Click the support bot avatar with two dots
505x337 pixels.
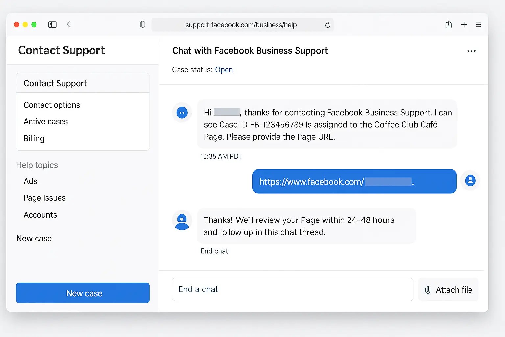(182, 113)
